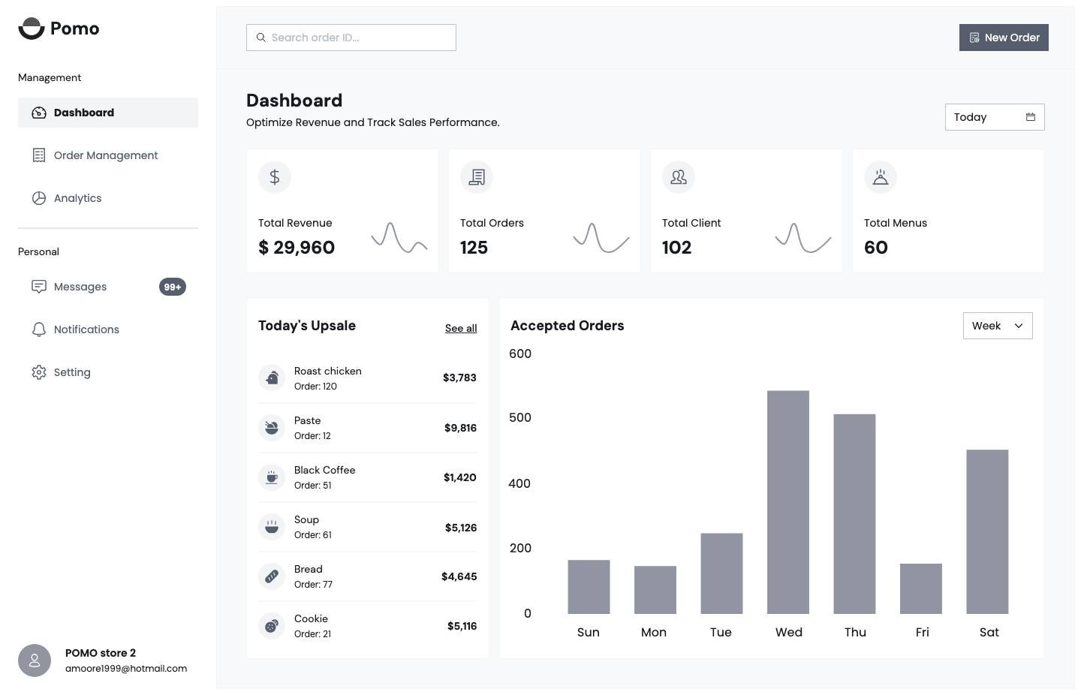
Task: Click the $5,126 Soup price
Action: pos(461,528)
